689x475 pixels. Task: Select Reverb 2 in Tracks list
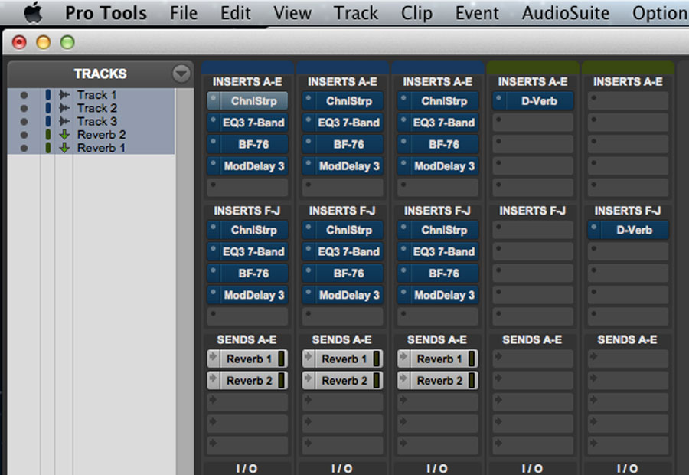click(x=102, y=135)
